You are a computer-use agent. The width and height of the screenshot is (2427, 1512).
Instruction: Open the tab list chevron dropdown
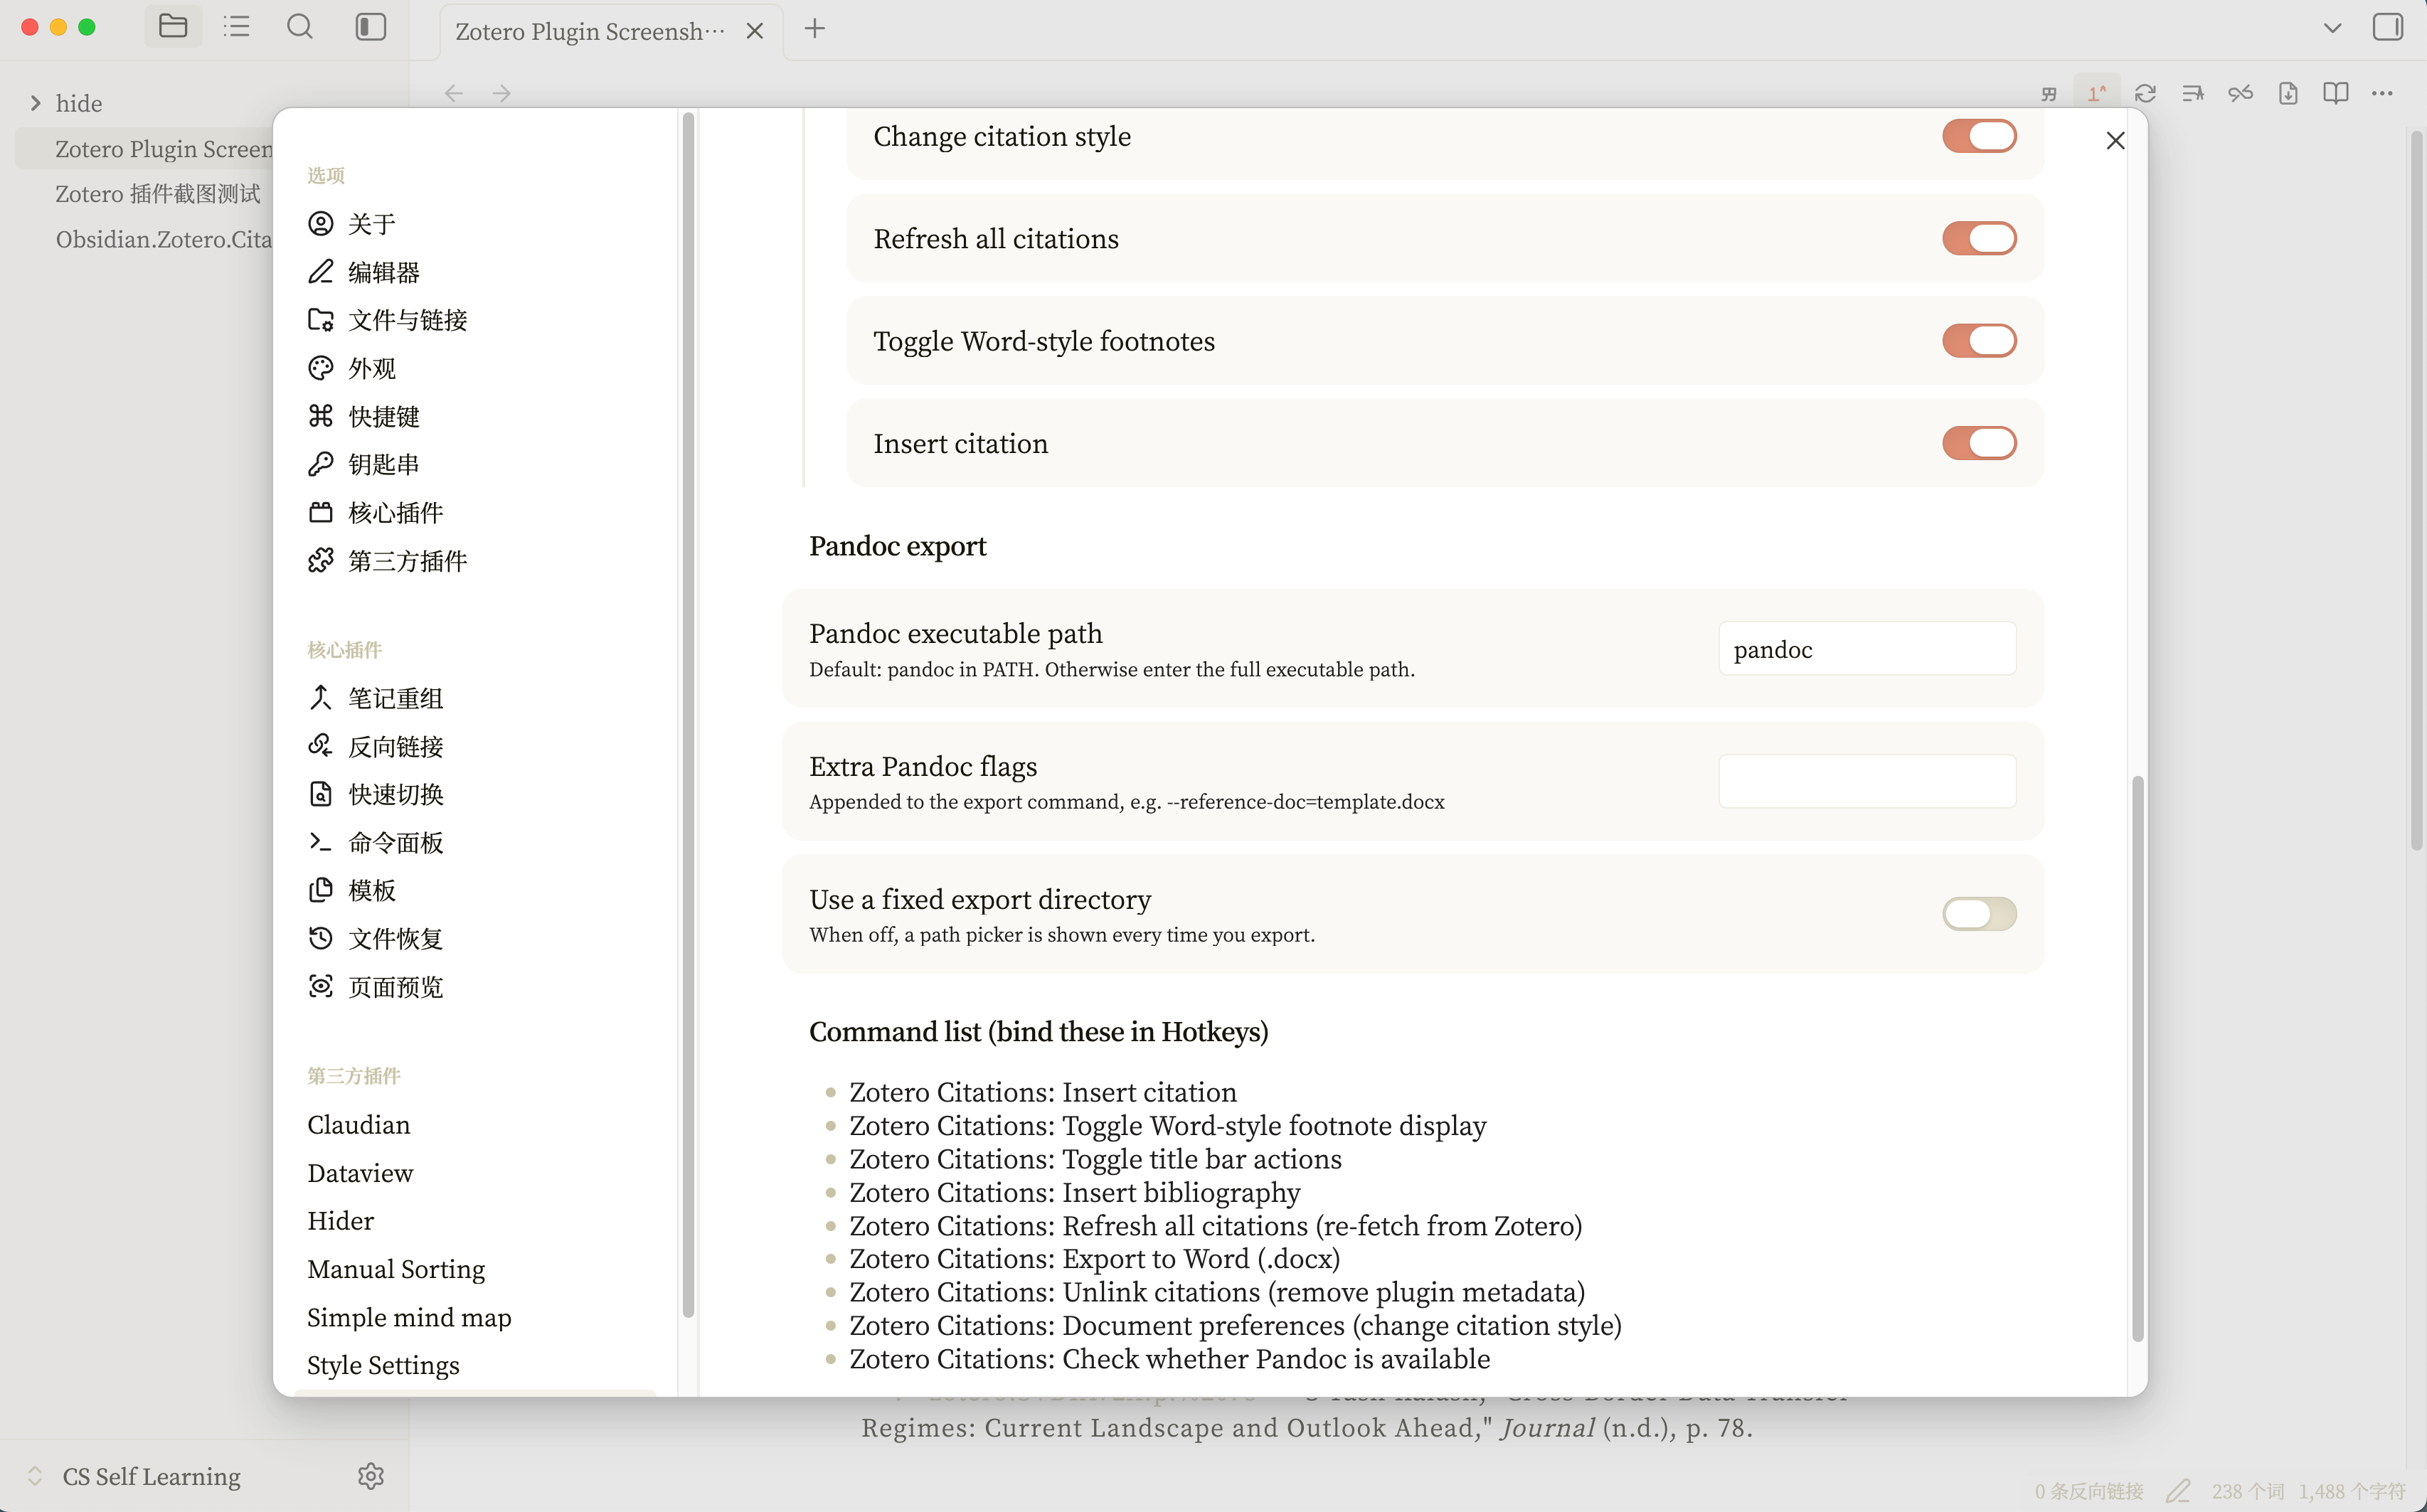click(x=2332, y=28)
